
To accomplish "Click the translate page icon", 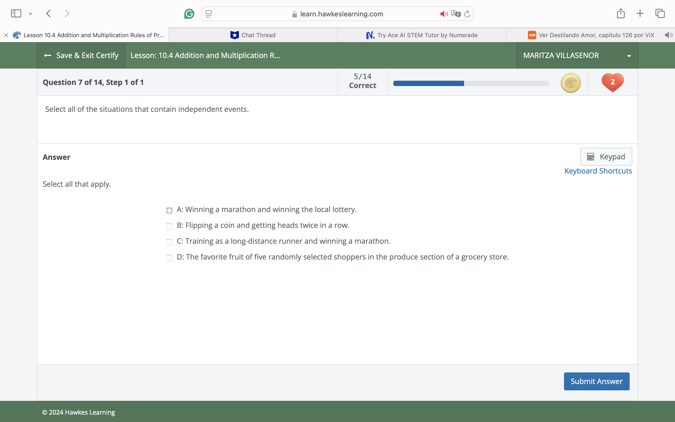I will click(x=455, y=14).
